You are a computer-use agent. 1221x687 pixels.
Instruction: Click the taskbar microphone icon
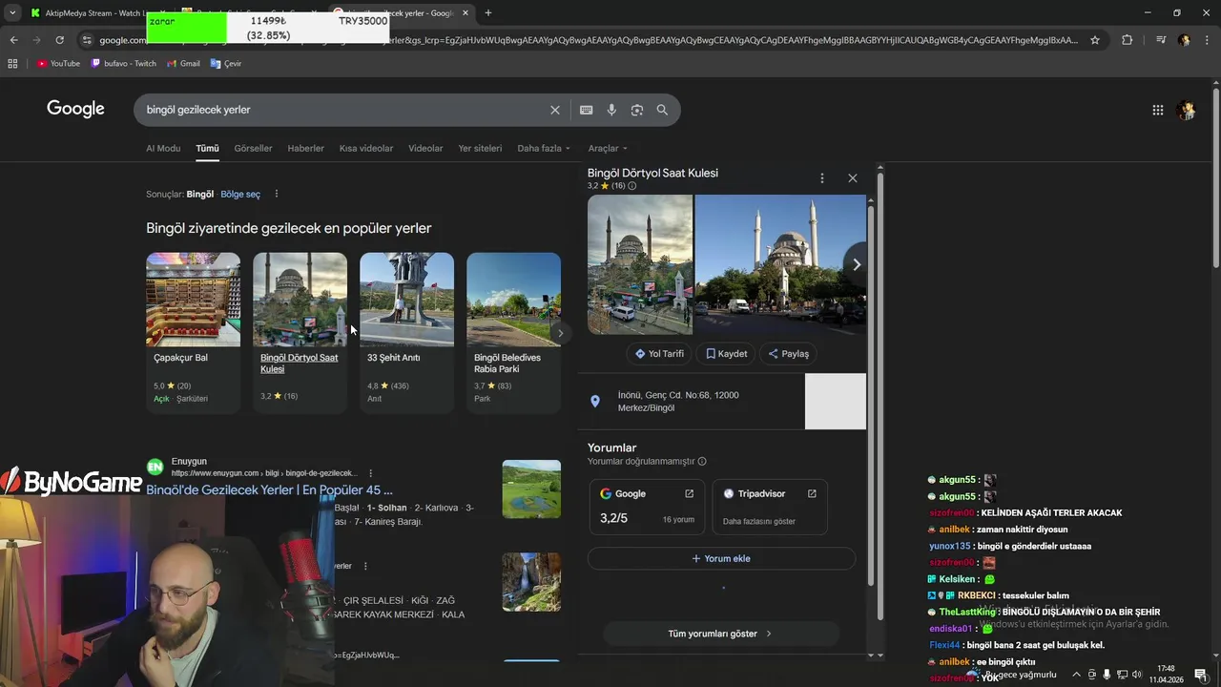click(x=1107, y=675)
